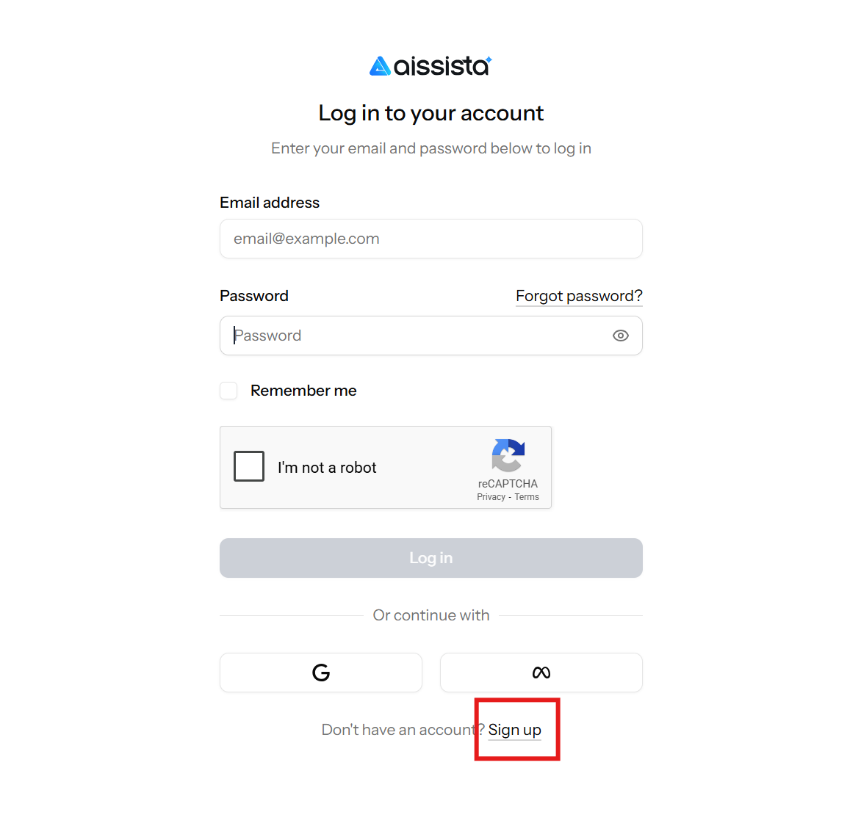
Task: Click the I'm not a robot text
Action: pos(327,468)
